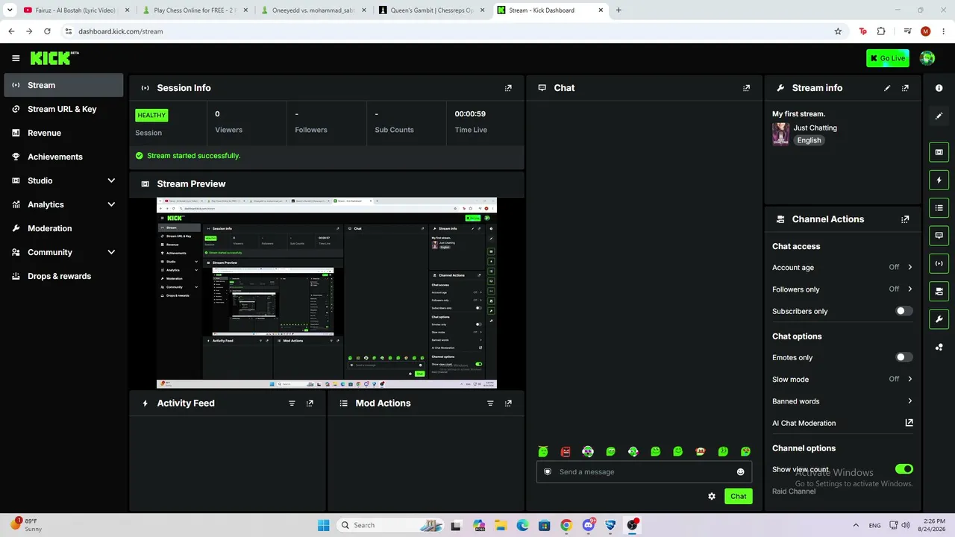
Task: Open AI Chat Moderation link
Action: pyautogui.click(x=842, y=423)
